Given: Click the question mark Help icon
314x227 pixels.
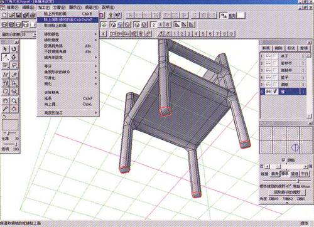Looking at the screenshot, I should (111, 15).
